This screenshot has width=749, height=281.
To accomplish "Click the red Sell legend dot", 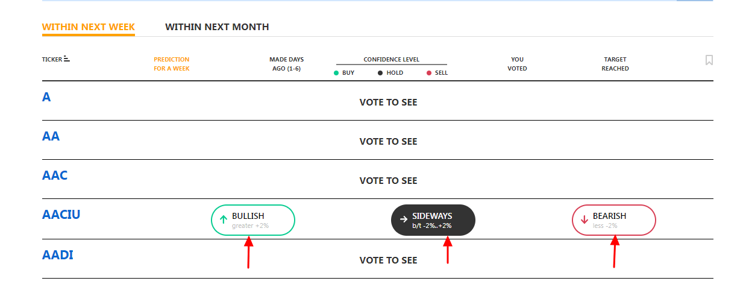I will pos(429,73).
